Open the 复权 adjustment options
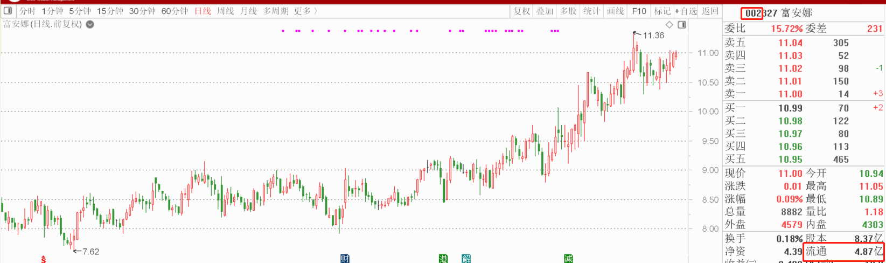Viewport: 886px width, 263px height. (521, 11)
